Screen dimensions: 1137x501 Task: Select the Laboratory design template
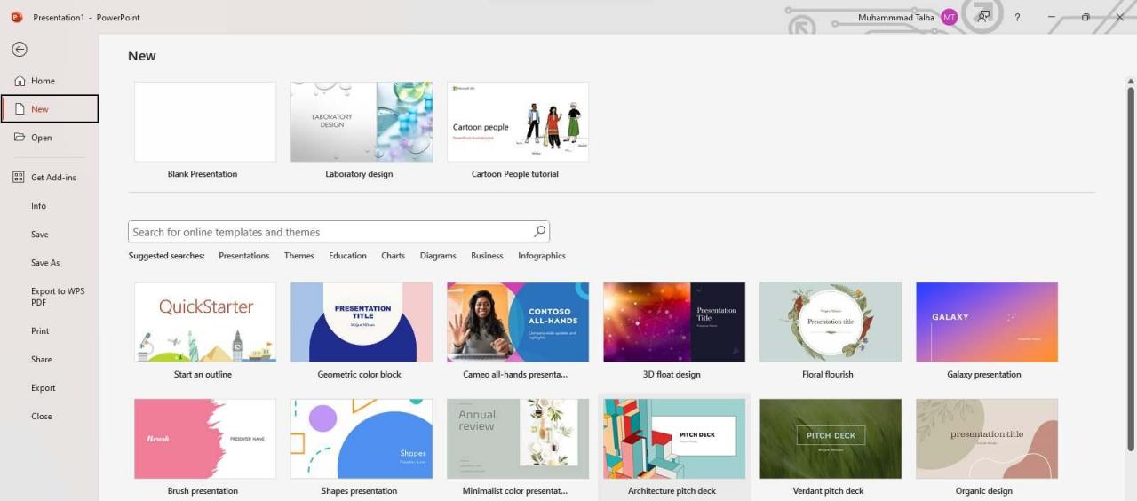[x=362, y=122]
